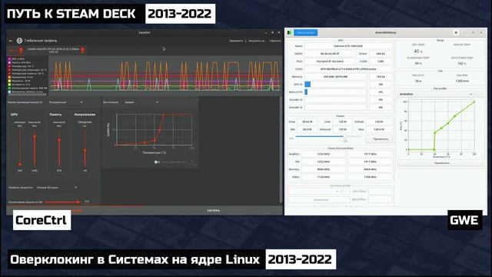The image size is (492, 277).
Task: Open the GWE Overclock profile dropdown
Action: tap(314, 192)
